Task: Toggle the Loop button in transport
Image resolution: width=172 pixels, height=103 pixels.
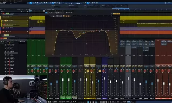Action: click(96, 102)
